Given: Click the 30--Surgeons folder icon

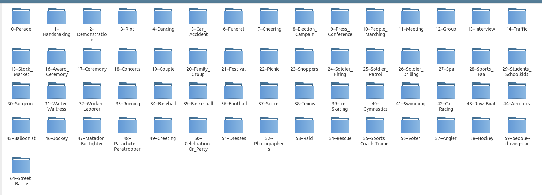Looking at the screenshot, I should coord(21,91).
